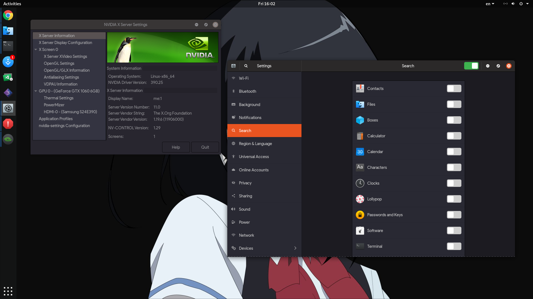Open Bluetooth settings panel

[264, 91]
